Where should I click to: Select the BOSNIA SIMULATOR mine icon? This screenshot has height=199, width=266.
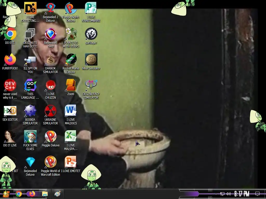pos(30,111)
